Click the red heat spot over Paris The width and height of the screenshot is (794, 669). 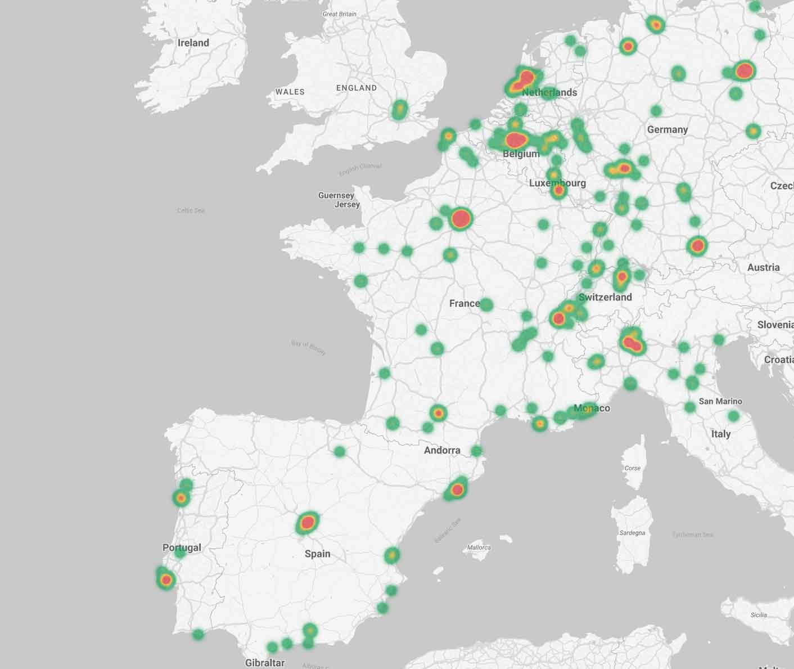461,218
